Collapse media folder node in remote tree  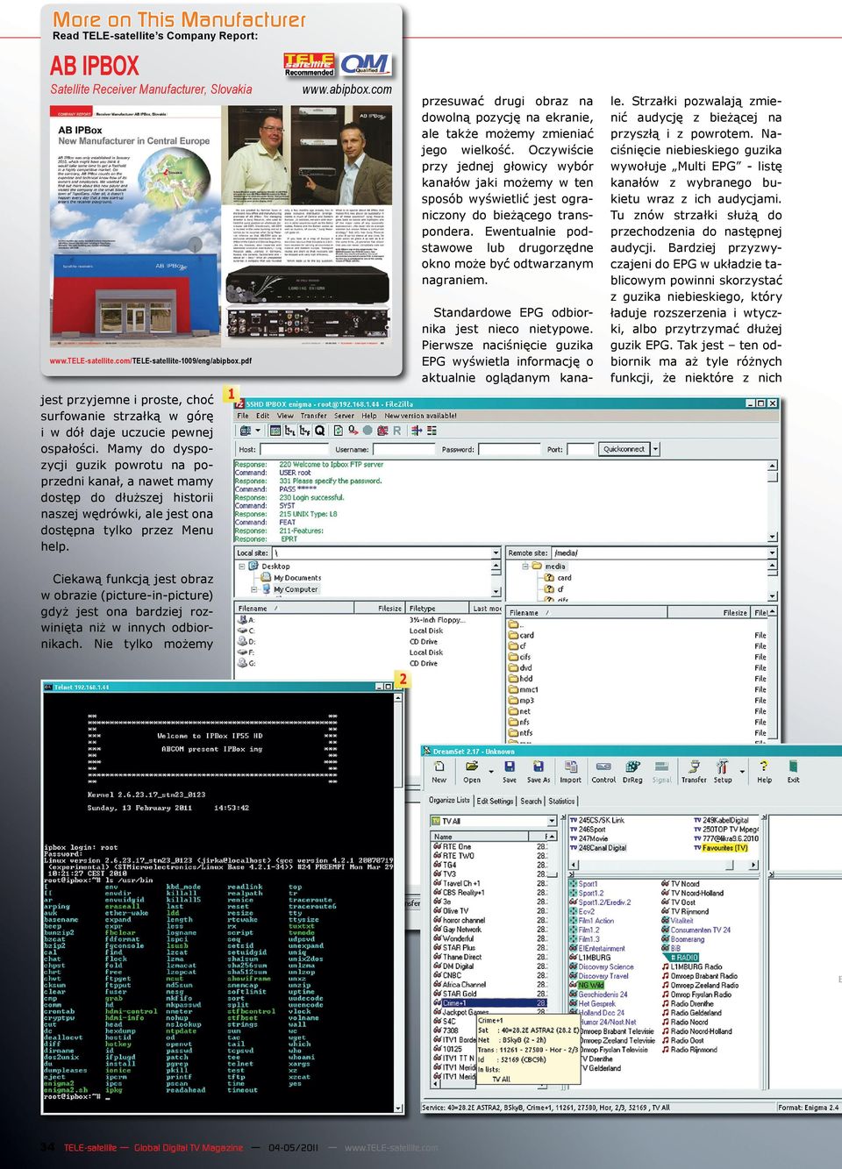pos(524,566)
